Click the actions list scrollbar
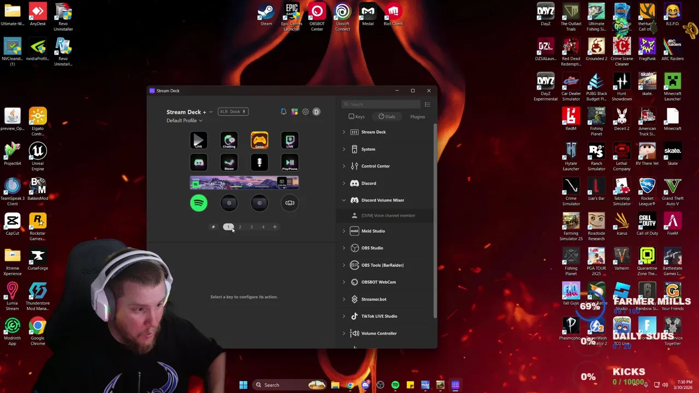This screenshot has width=699, height=393. (x=435, y=221)
